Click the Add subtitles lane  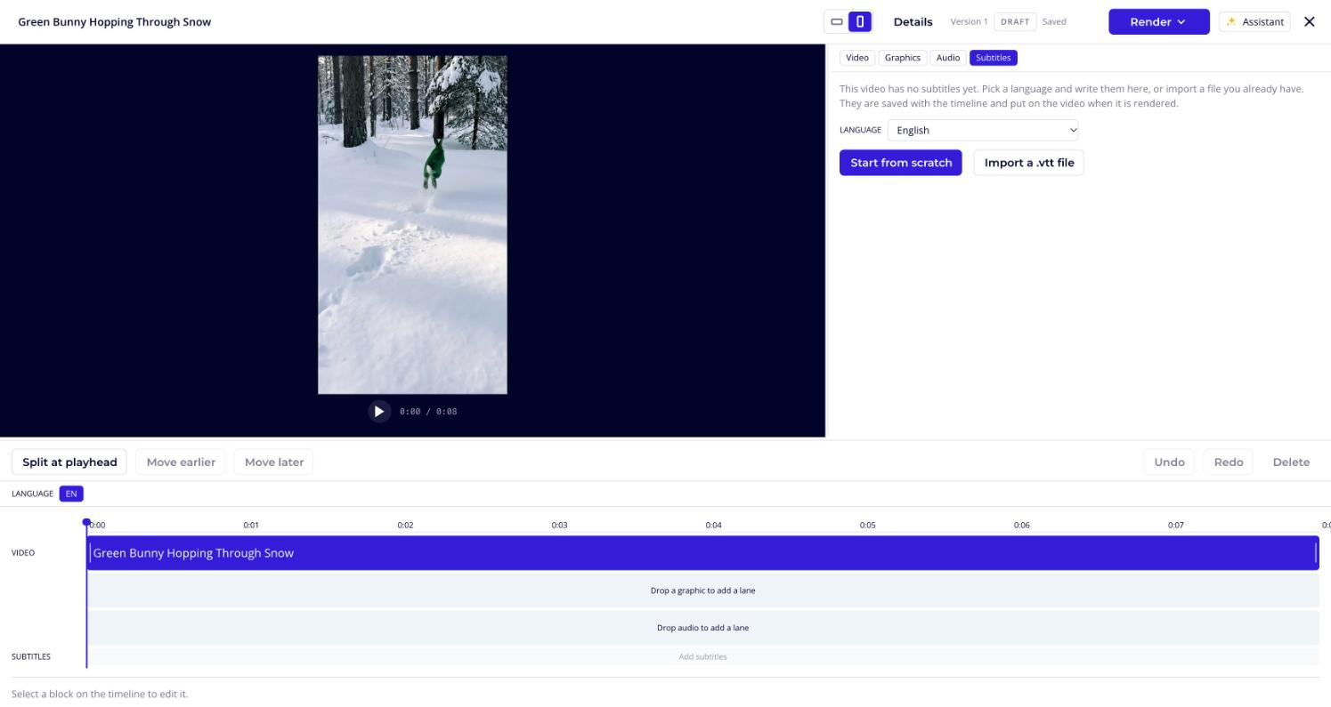pos(702,656)
